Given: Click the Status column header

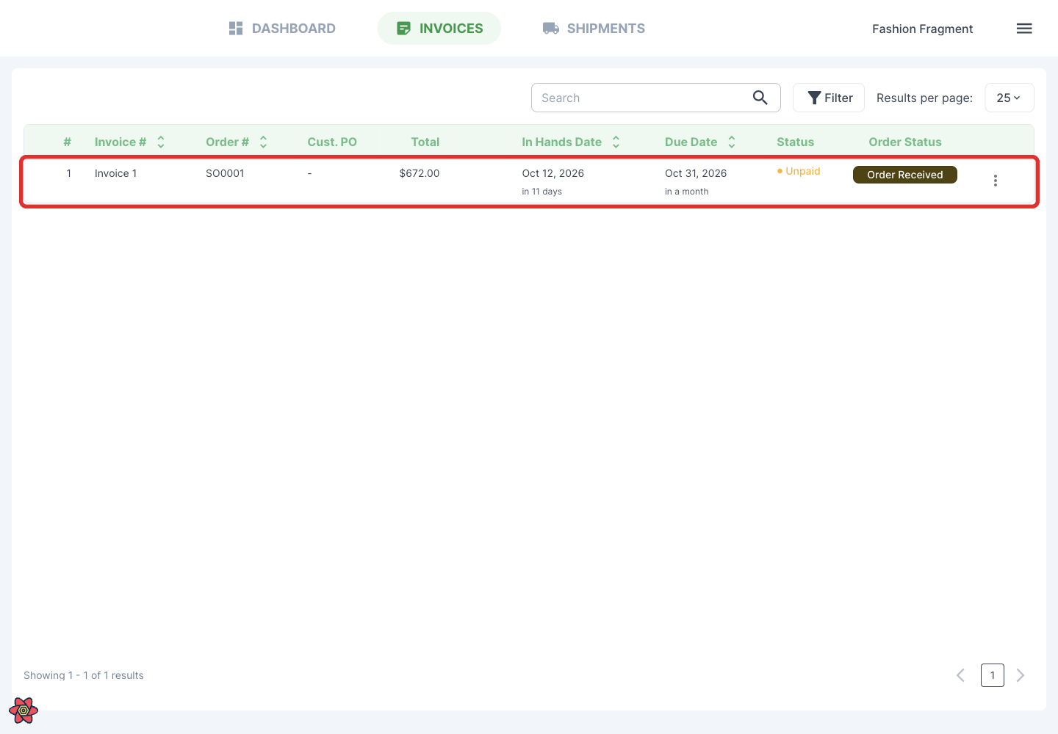Looking at the screenshot, I should 796,142.
